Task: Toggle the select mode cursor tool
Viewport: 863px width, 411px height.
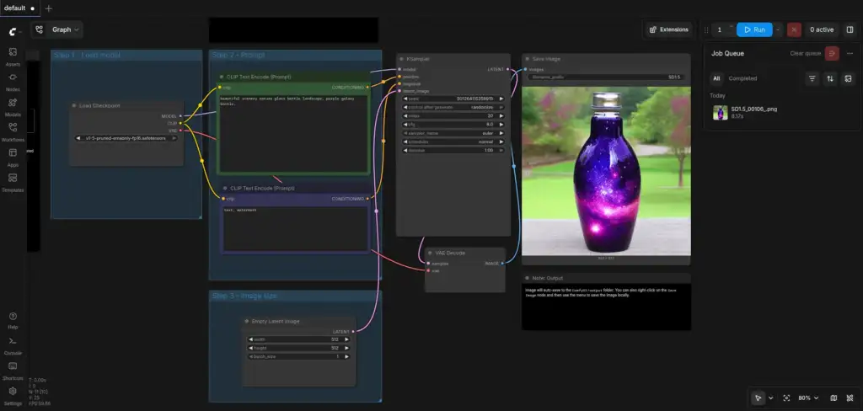Action: pyautogui.click(x=758, y=398)
